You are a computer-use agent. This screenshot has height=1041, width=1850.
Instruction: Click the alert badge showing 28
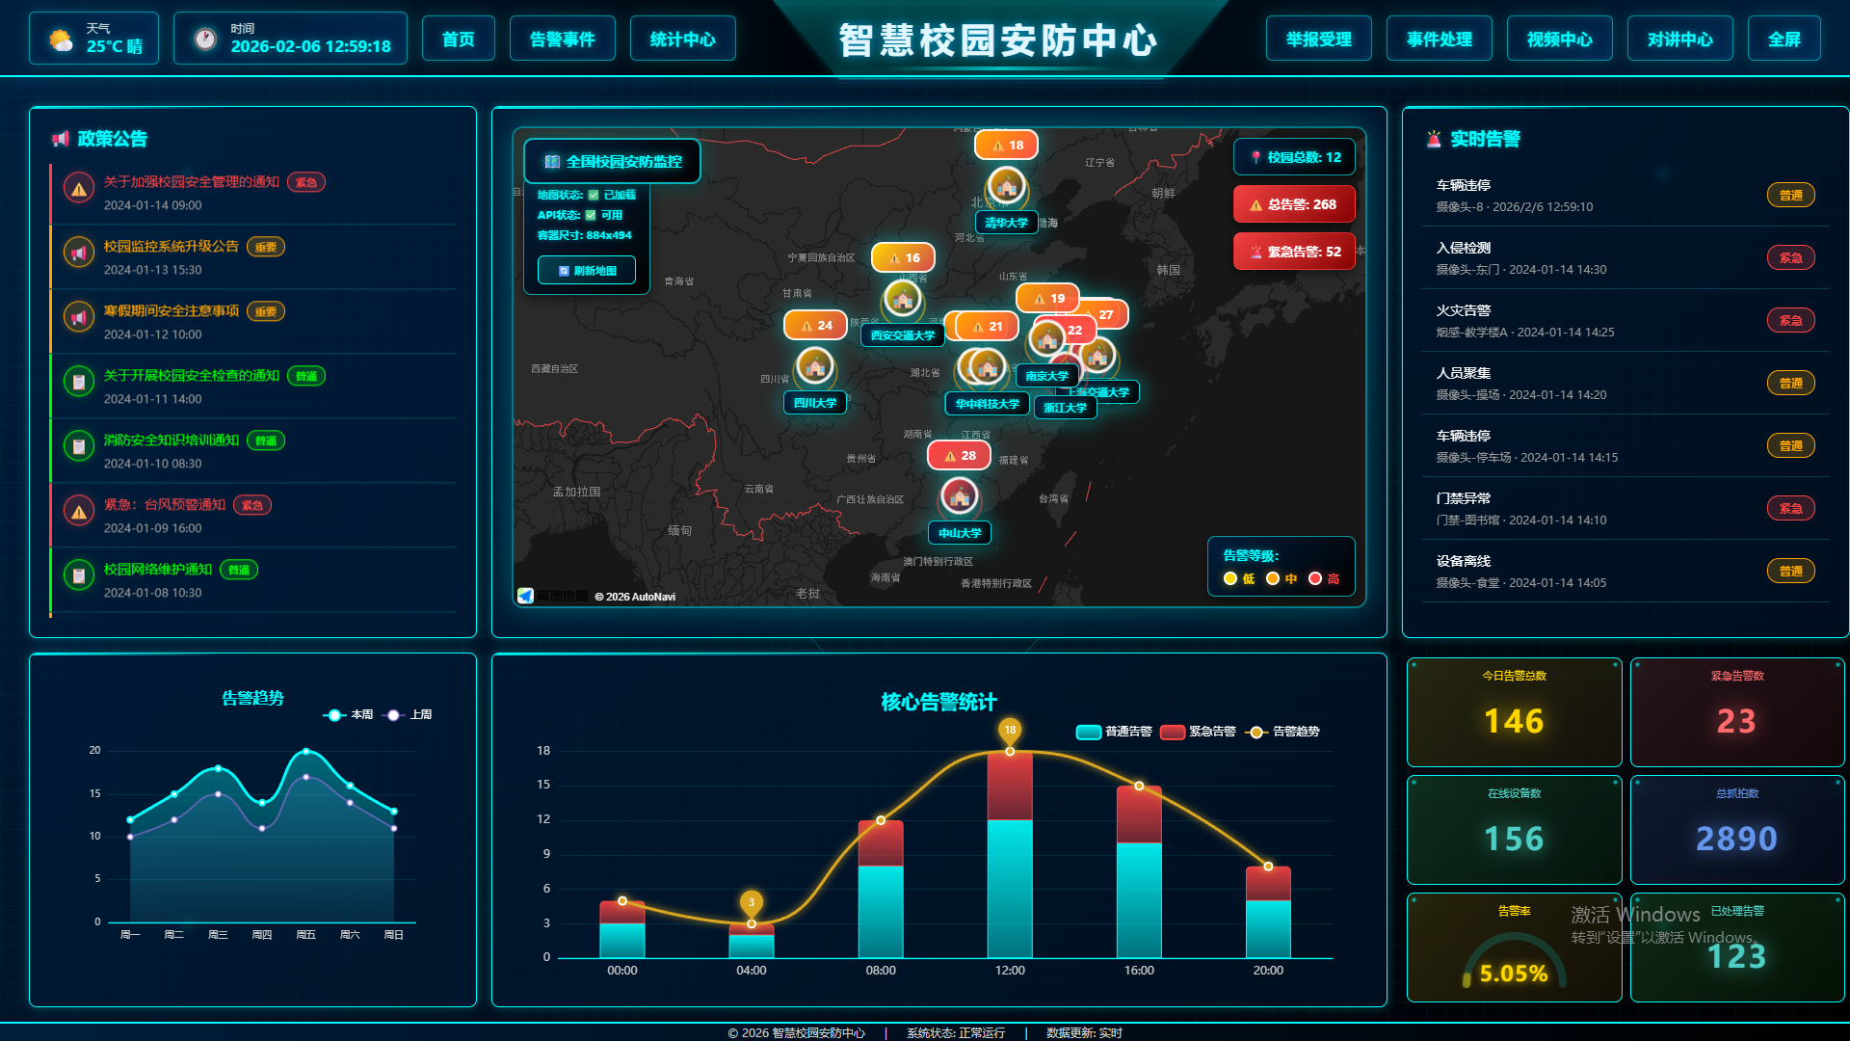pos(959,456)
